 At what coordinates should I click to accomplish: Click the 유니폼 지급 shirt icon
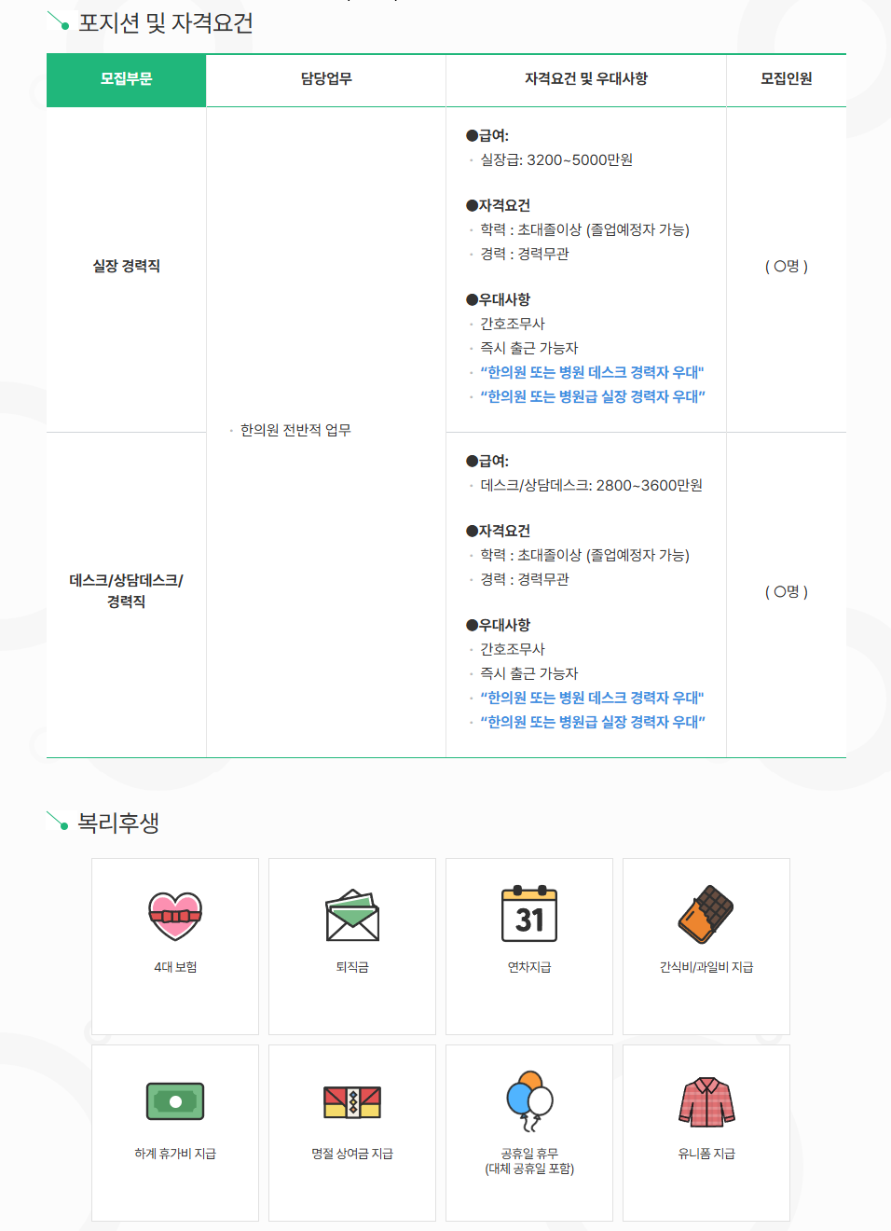[706, 1102]
